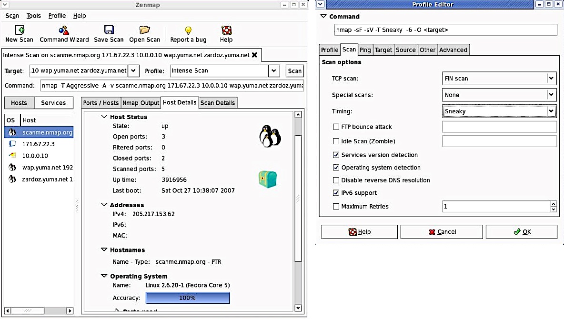The width and height of the screenshot is (564, 319).
Task: Click the treasure chest vulnerability icon
Action: pyautogui.click(x=268, y=179)
